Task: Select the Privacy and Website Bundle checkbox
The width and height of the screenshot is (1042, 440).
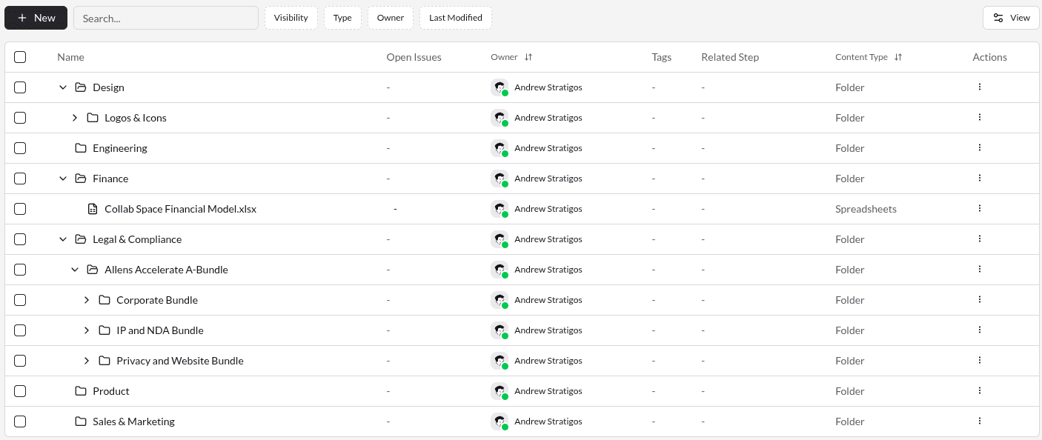Action: point(20,361)
